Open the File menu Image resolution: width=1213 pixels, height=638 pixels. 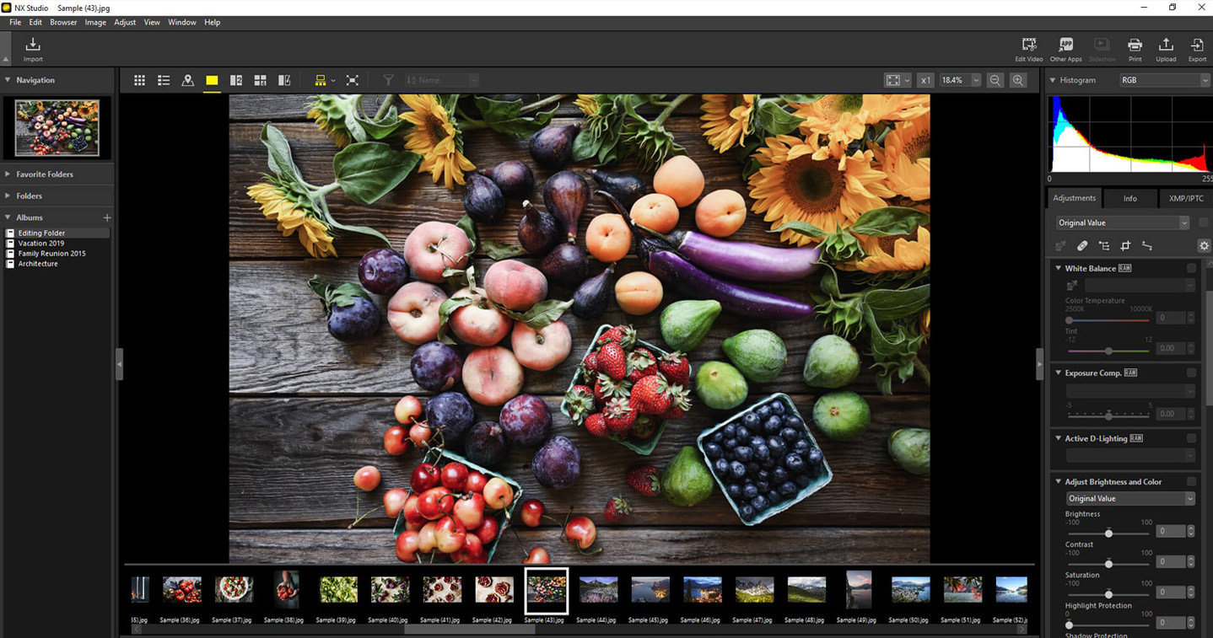coord(15,22)
